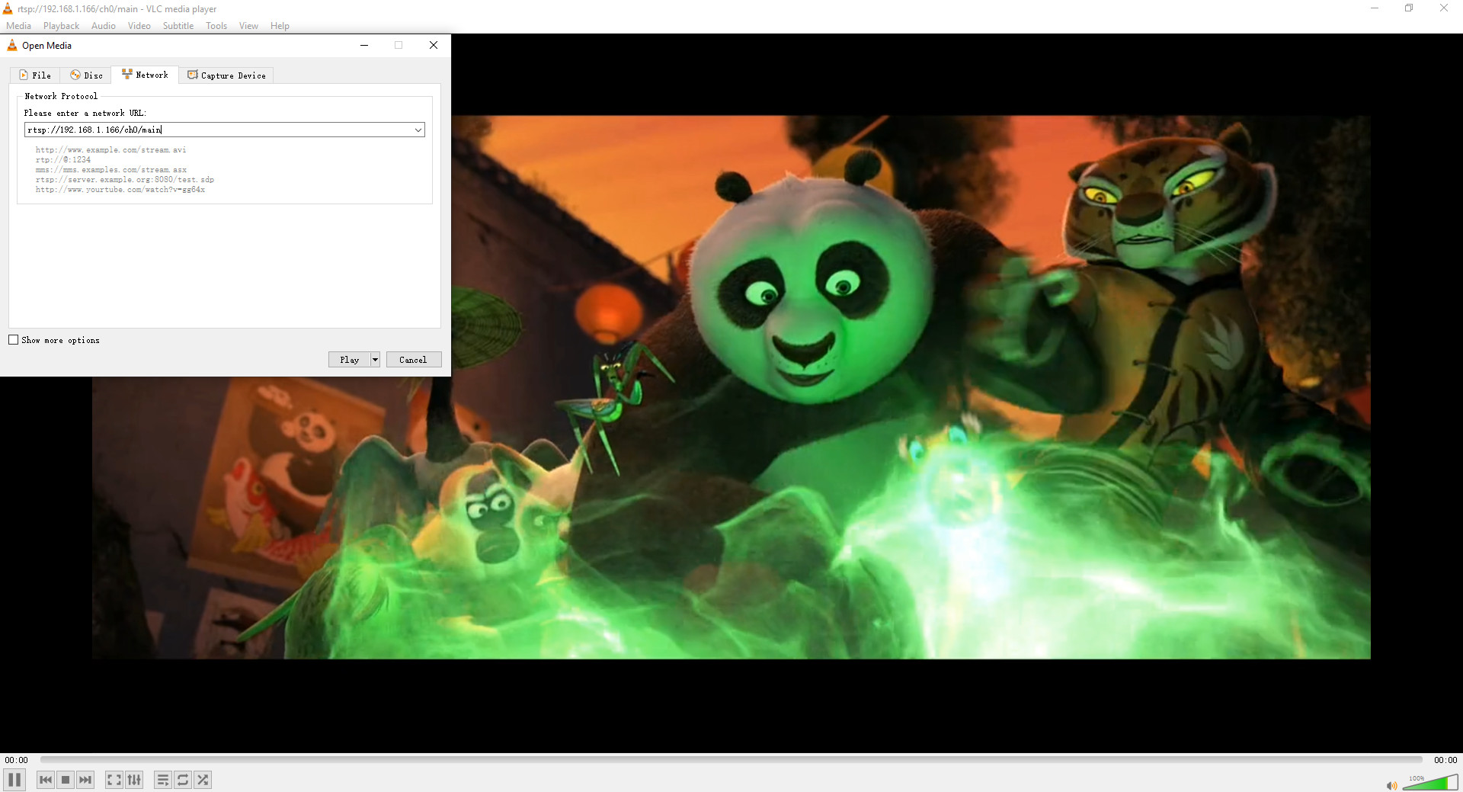Switch to the Capture Device tab
This screenshot has width=1463, height=792.
[x=226, y=75]
